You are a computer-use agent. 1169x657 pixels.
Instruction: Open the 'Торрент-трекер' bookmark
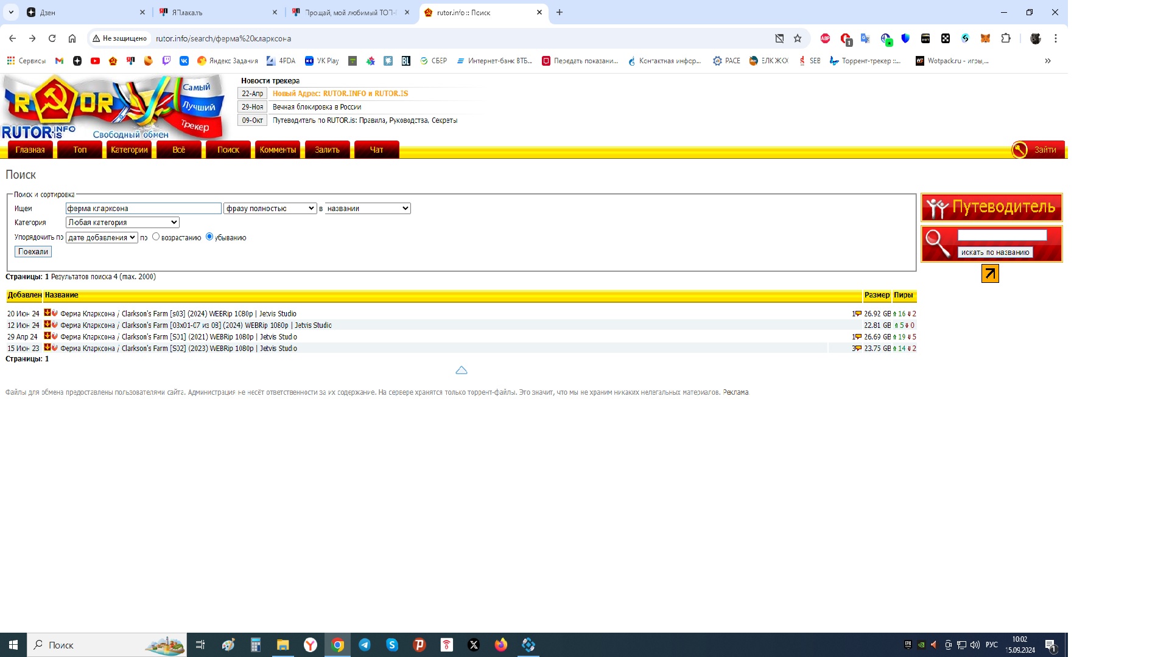[865, 61]
